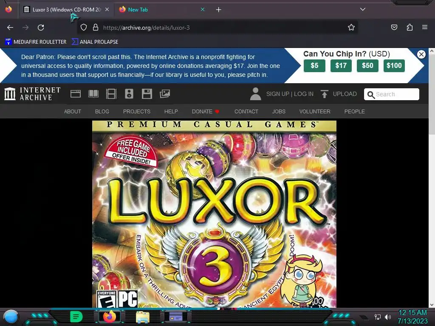Click the Search input field
Viewport: 435px width, 326px height.
point(391,94)
